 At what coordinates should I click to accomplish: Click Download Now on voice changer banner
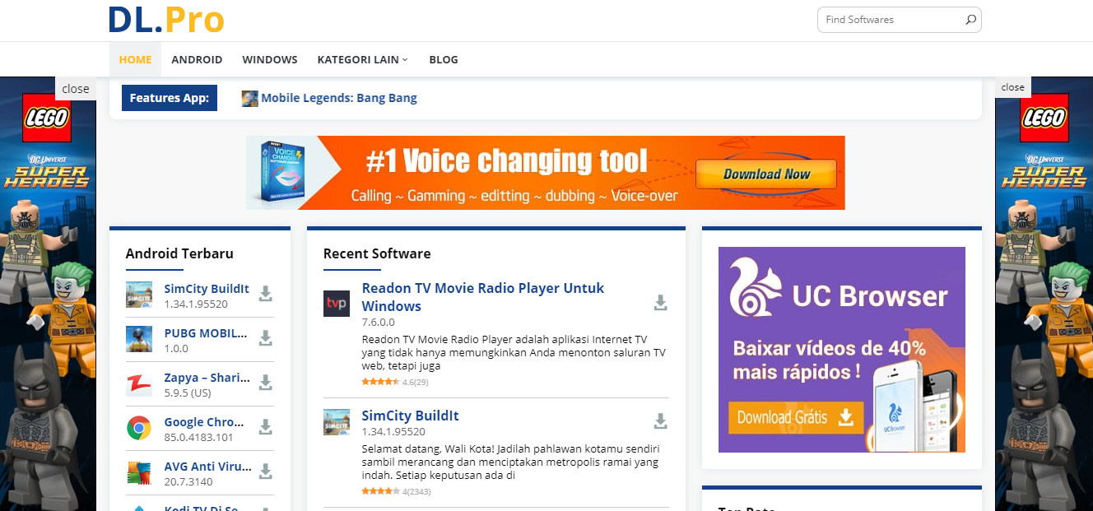tap(766, 174)
